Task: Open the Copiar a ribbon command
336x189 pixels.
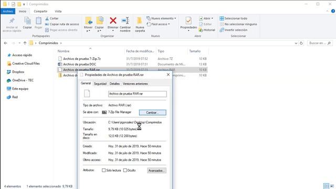Action: click(x=99, y=25)
